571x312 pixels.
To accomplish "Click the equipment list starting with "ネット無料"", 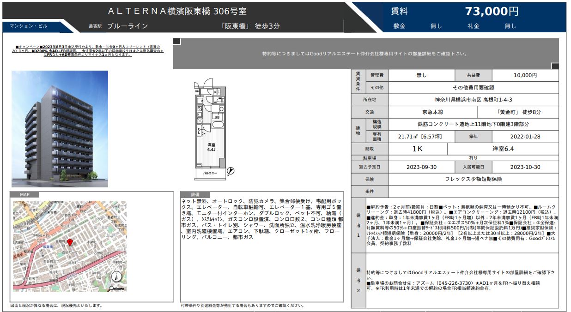I will pos(261,219).
